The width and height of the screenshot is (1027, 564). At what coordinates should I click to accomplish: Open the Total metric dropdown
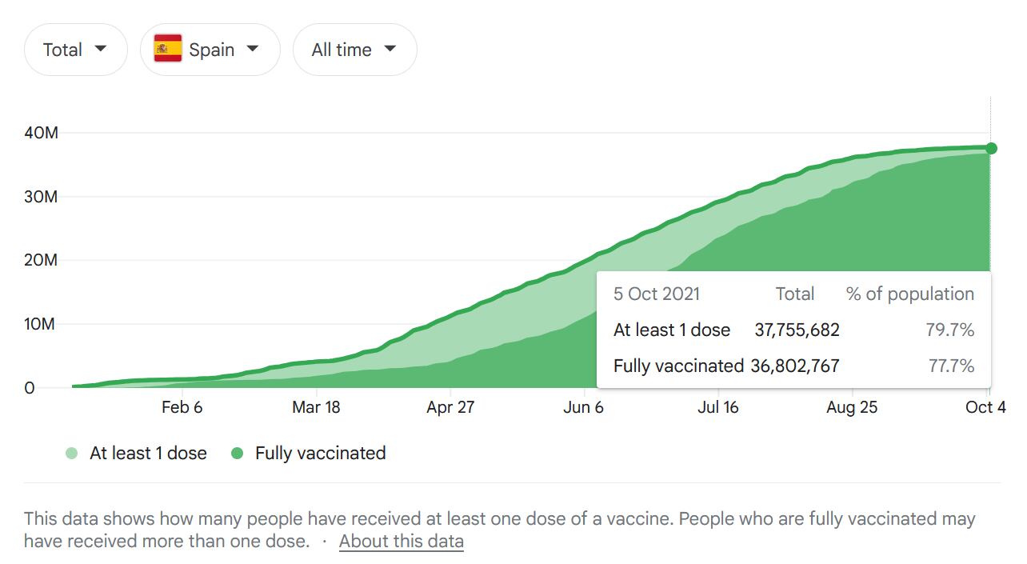[x=75, y=50]
